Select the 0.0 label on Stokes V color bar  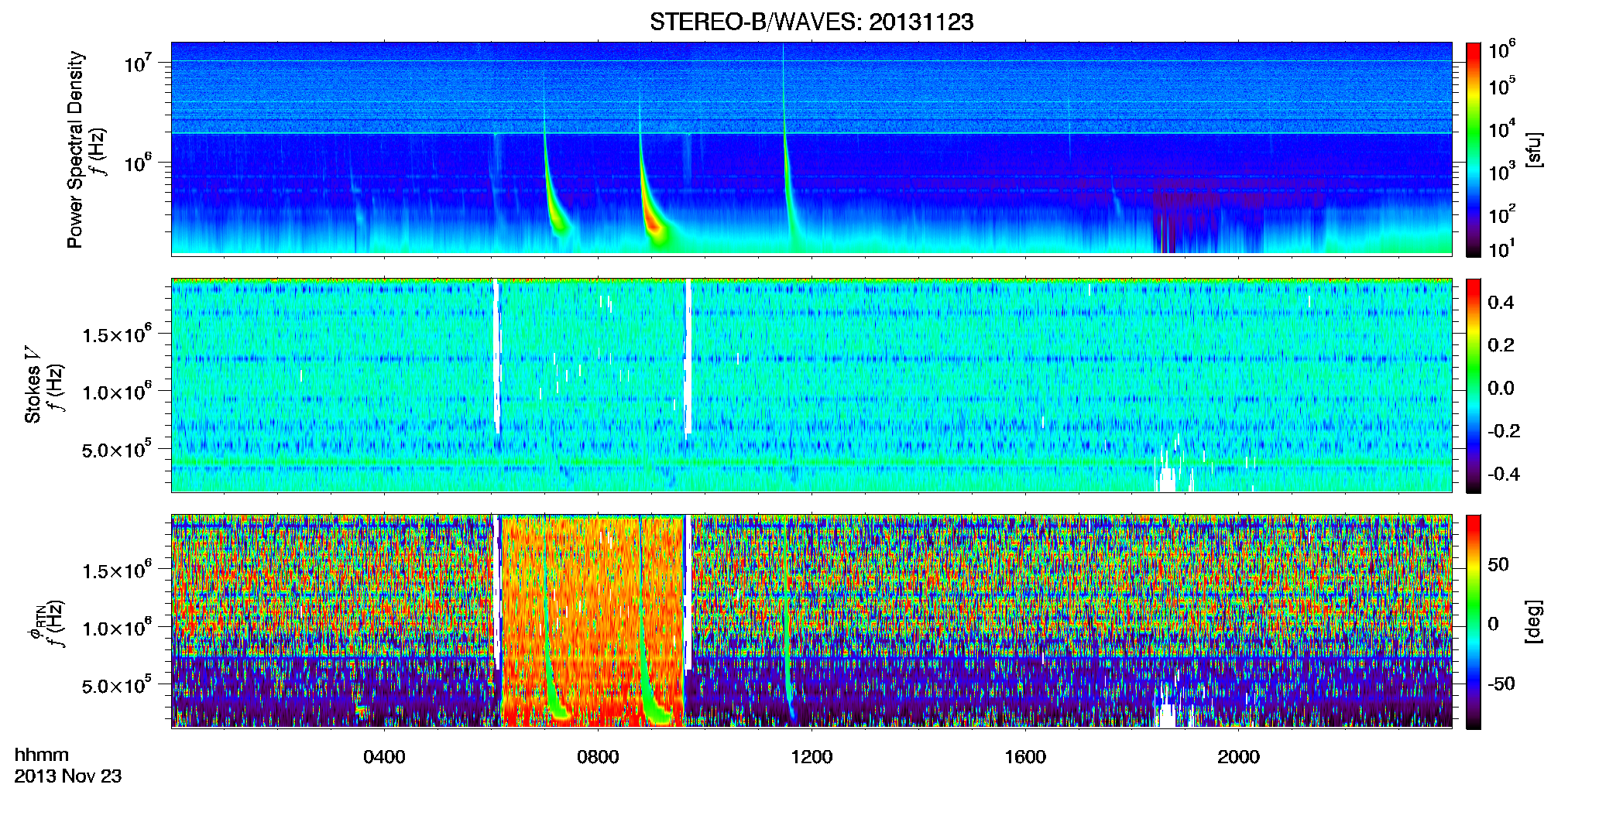tap(1501, 389)
